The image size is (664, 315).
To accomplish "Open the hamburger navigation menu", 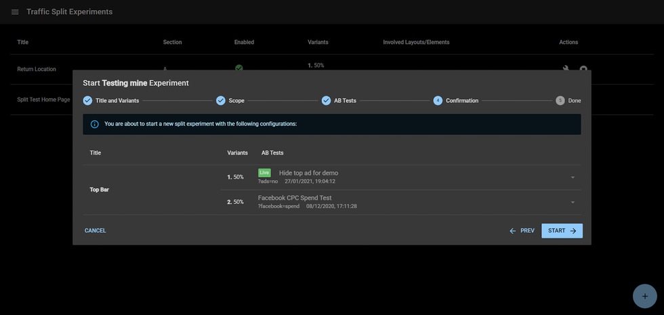I will [x=15, y=12].
